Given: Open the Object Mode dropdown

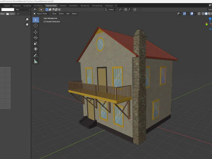Looking at the screenshot, I should pos(42,14).
